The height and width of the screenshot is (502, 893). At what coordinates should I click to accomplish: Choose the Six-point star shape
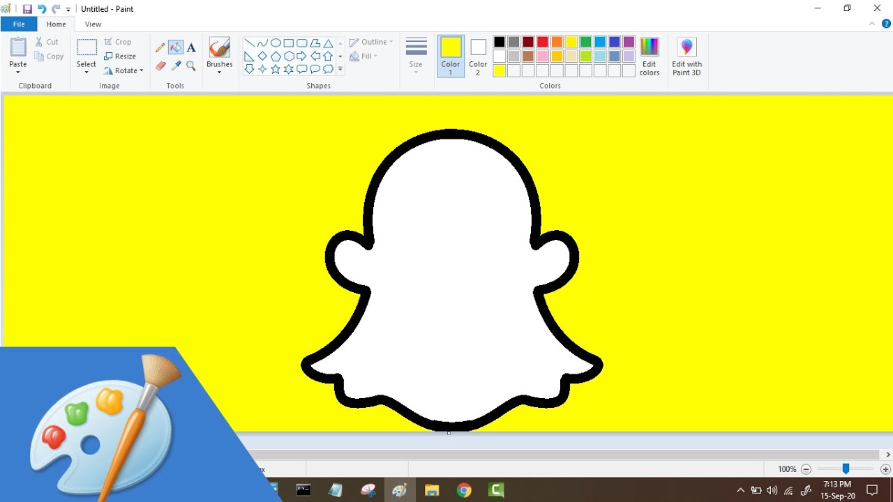point(289,69)
